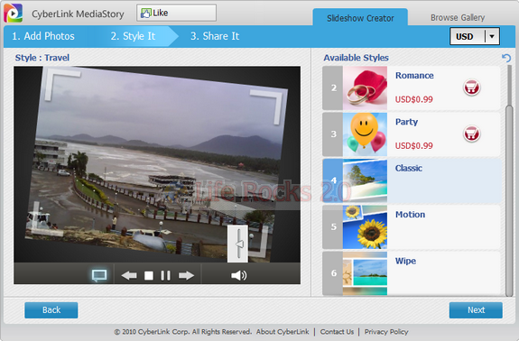Skip to the next slide arrow

[186, 275]
